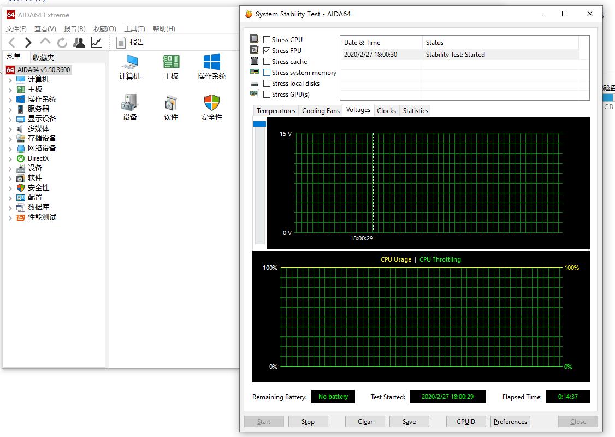Click the blue voltage legend swatch
This screenshot has height=437, width=615.
(259, 124)
